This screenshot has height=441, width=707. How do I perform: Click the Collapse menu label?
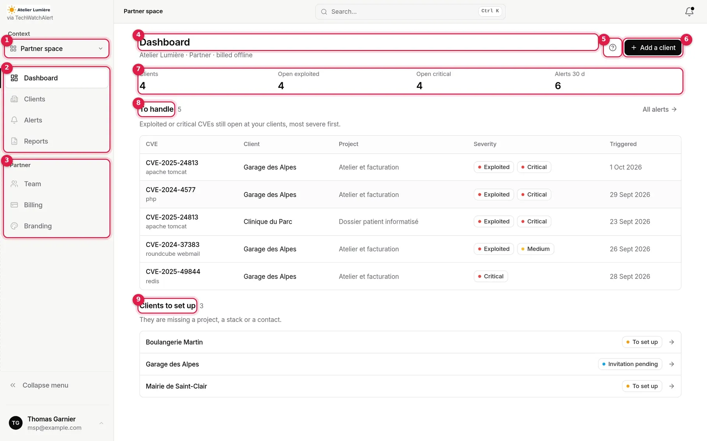point(45,385)
